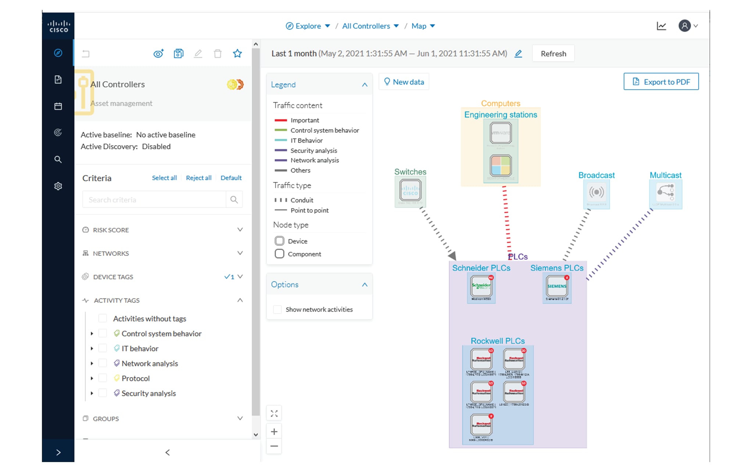Viewport: 752px width, 472px height.
Task: Select the Multicast node on map
Action: point(666,192)
